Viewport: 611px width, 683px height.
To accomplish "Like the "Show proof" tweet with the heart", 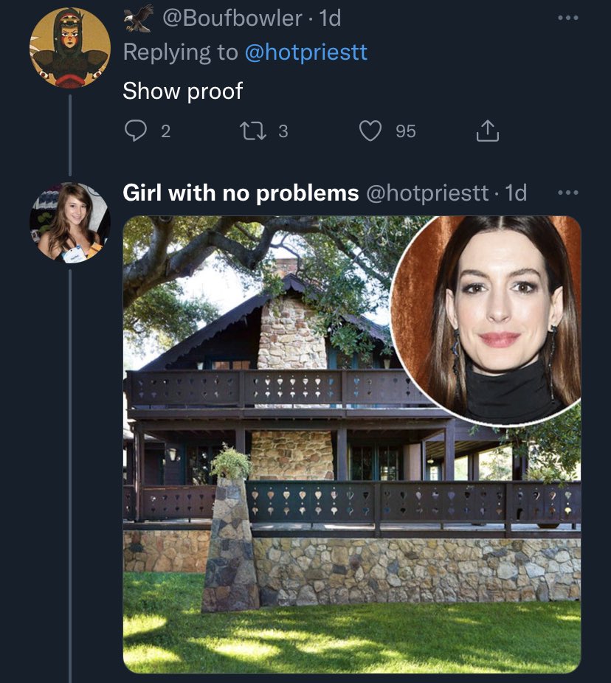I will click(x=369, y=131).
